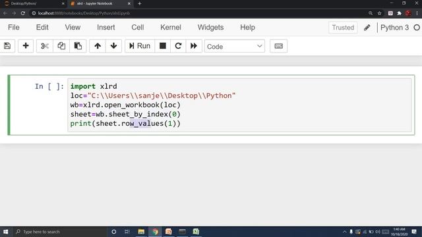This screenshot has width=422, height=237.
Task: Move selected cell down arrow
Action: 113,46
